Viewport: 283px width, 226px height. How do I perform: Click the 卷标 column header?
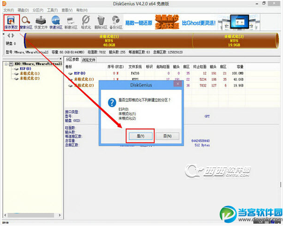(x=68, y=67)
